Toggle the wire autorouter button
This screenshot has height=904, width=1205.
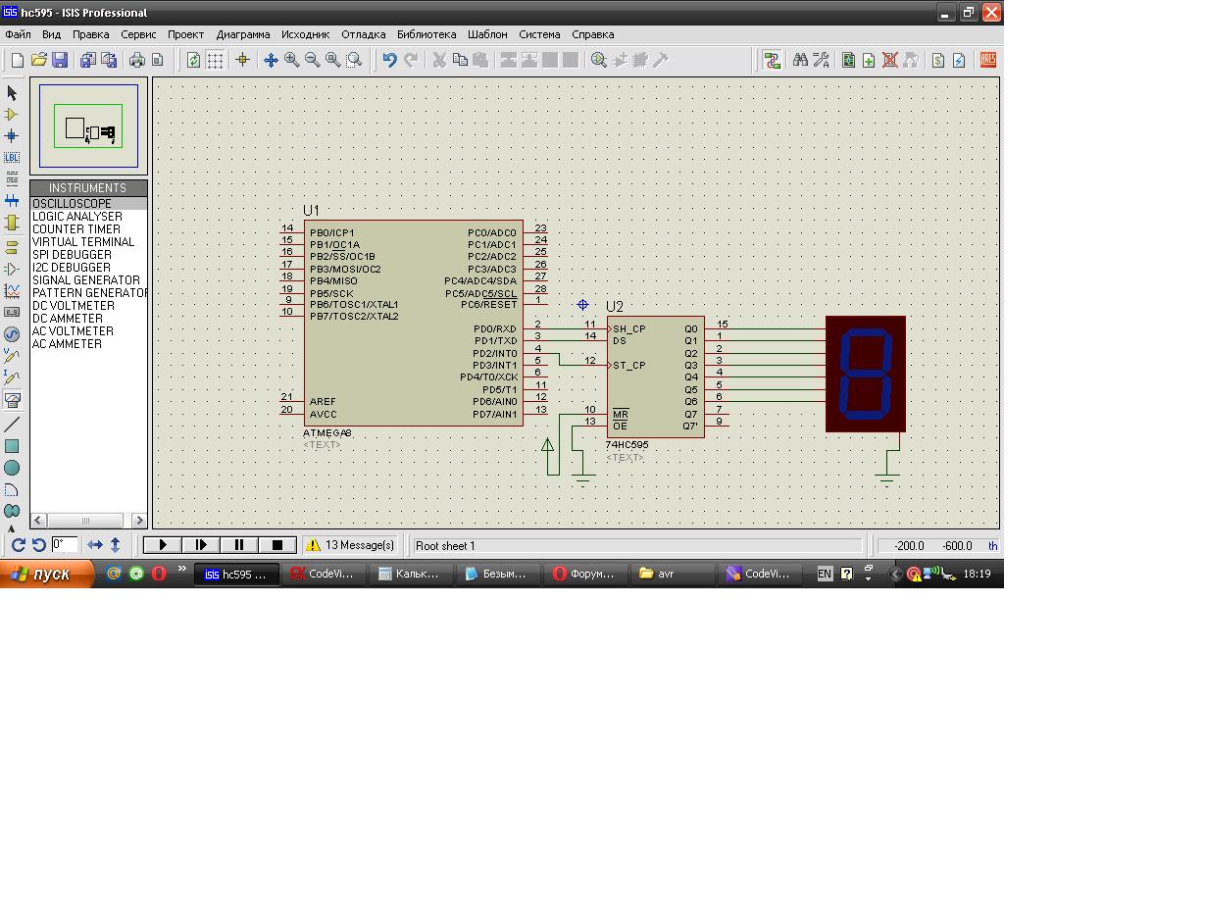773,61
